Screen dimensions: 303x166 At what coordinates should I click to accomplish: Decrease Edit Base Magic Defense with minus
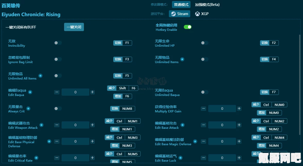[x=203, y=141]
